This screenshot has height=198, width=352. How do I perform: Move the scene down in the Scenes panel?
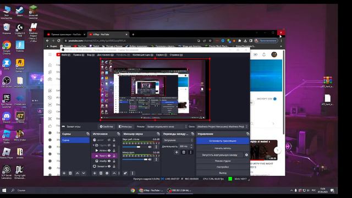tap(84, 173)
